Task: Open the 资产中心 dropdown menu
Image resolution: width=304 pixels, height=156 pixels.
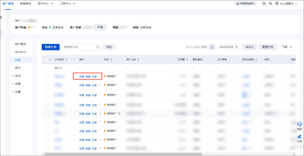Action: pyautogui.click(x=45, y=4)
